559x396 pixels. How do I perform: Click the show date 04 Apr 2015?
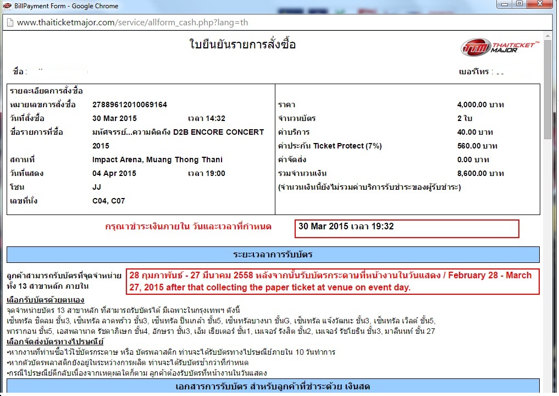tap(114, 173)
